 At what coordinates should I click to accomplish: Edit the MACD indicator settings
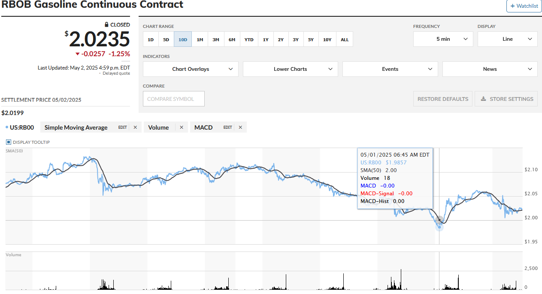pyautogui.click(x=227, y=127)
